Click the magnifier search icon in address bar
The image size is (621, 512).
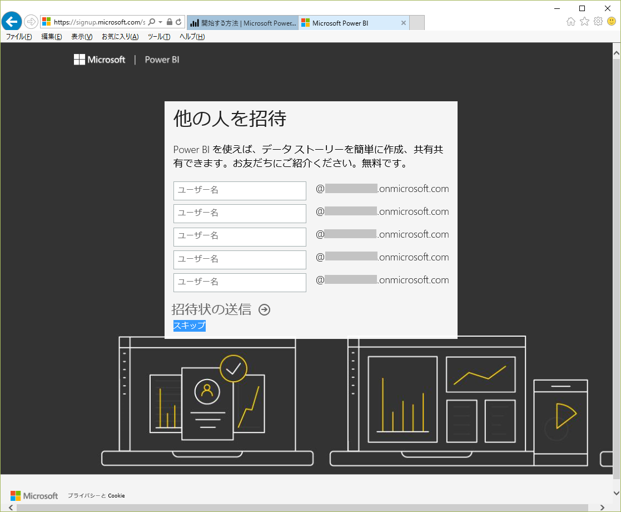click(x=151, y=22)
